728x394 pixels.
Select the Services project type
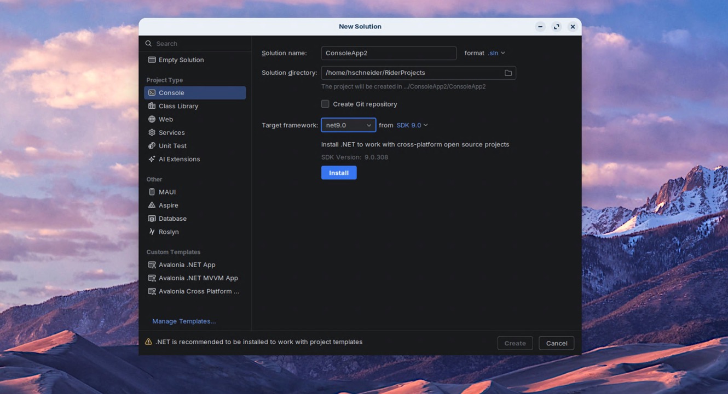point(171,132)
